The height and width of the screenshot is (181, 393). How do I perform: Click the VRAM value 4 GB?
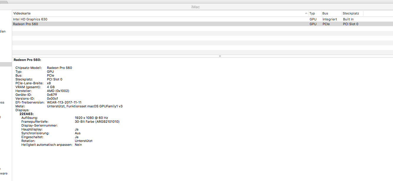[51, 87]
